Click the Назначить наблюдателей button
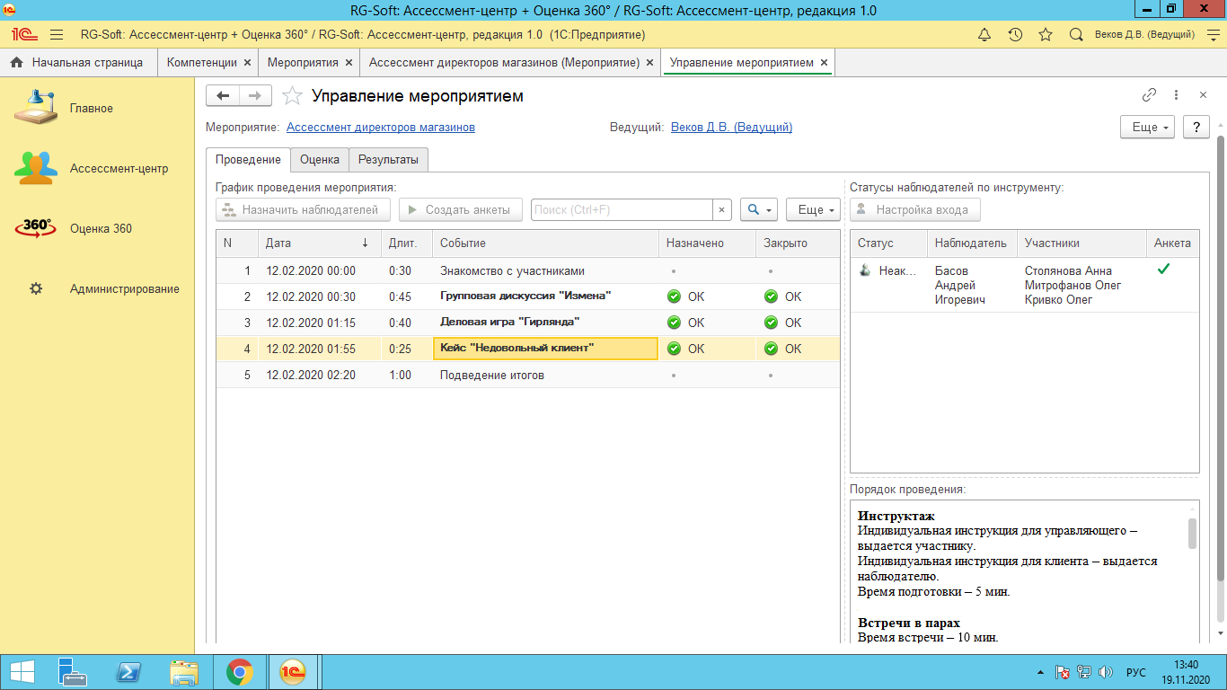Viewport: 1227px width, 690px height. point(303,210)
